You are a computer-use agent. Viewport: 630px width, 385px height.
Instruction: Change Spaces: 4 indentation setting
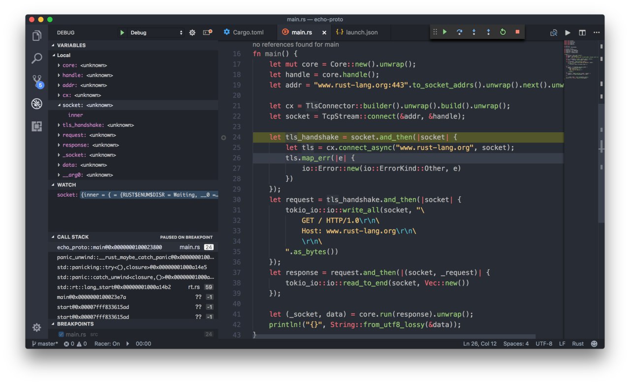516,344
